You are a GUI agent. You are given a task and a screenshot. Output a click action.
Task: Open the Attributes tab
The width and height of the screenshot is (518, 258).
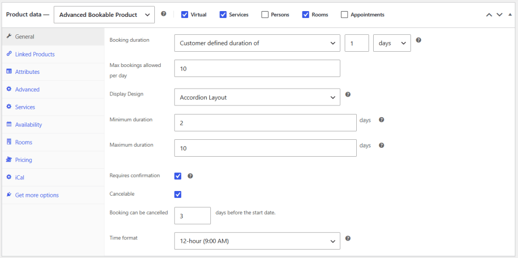click(x=53, y=72)
